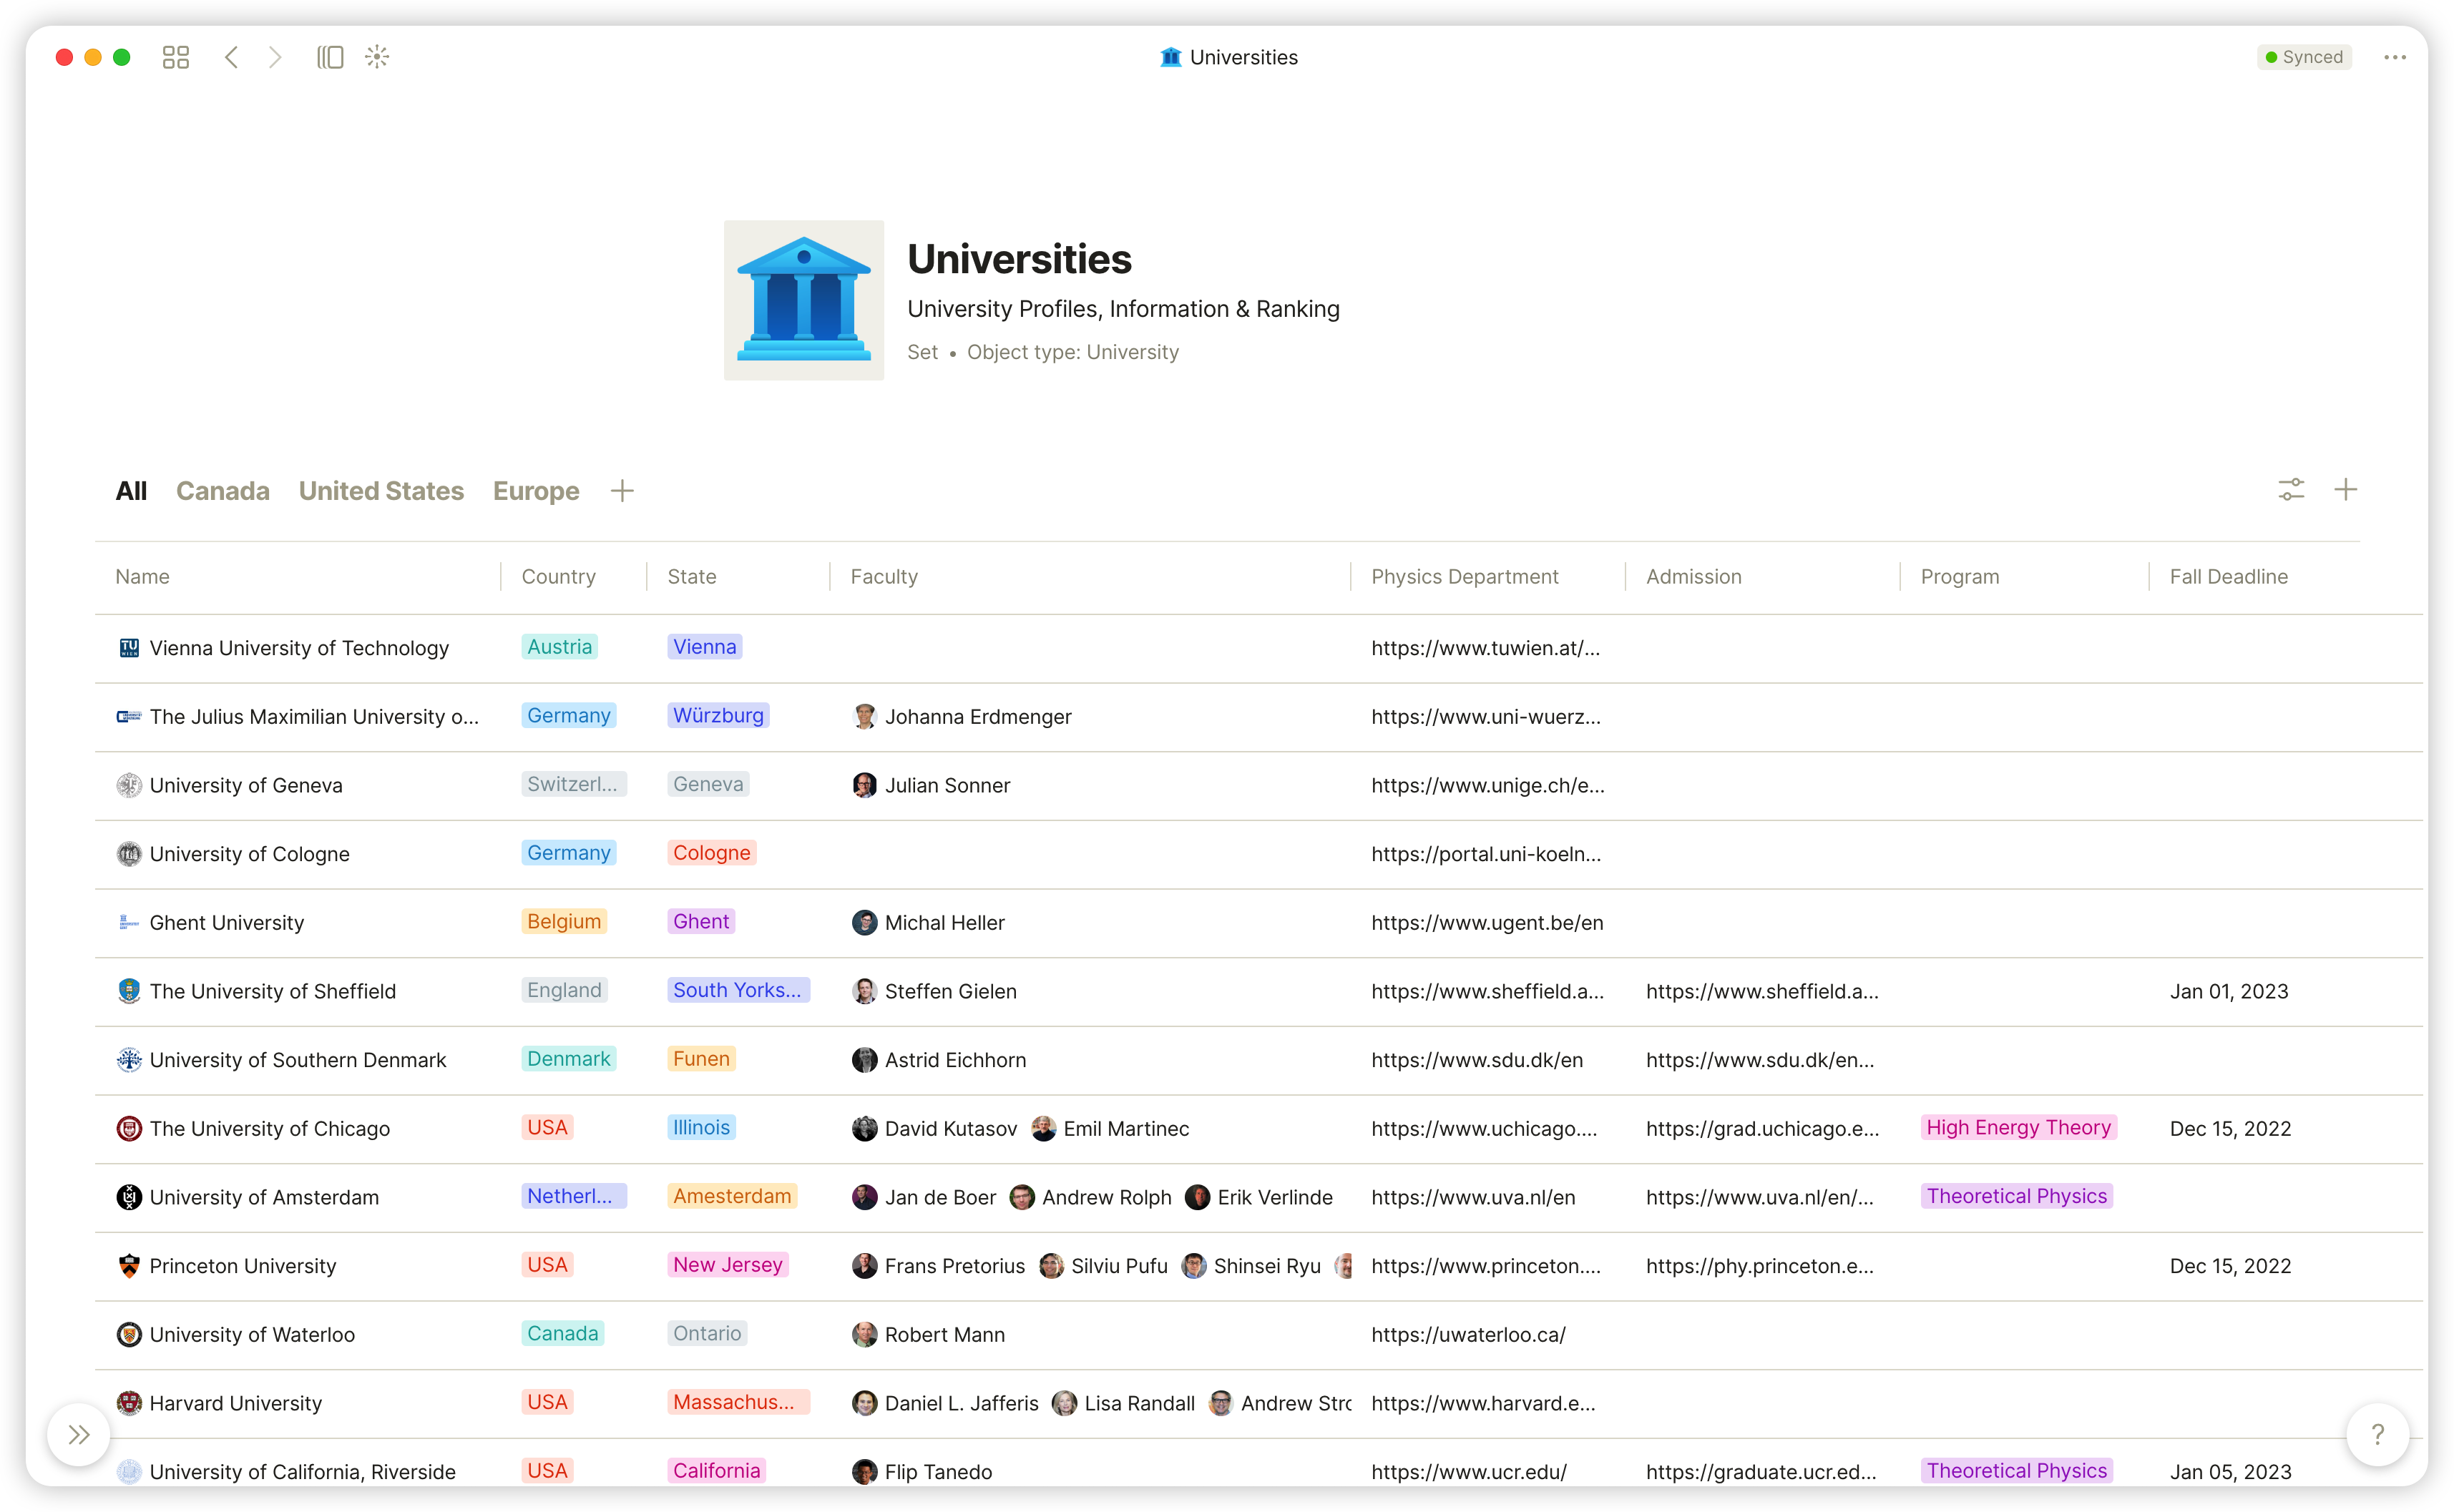The width and height of the screenshot is (2454, 1512).
Task: Open view settings sliders icon
Action: pos(2291,490)
